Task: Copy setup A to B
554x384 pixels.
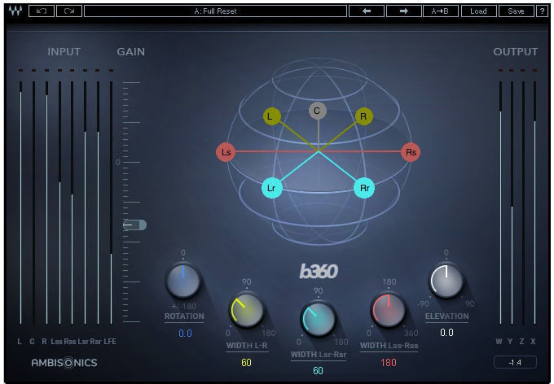Action: point(441,11)
